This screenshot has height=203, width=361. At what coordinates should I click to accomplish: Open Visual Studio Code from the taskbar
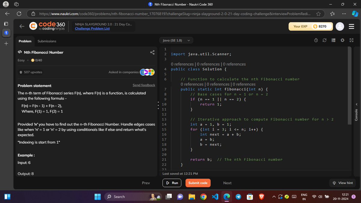point(215,197)
